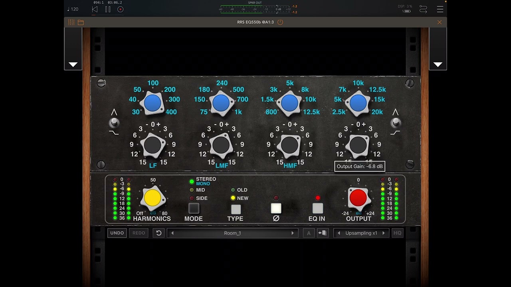511x287 pixels.
Task: Toggle the HQ button
Action: [397, 233]
